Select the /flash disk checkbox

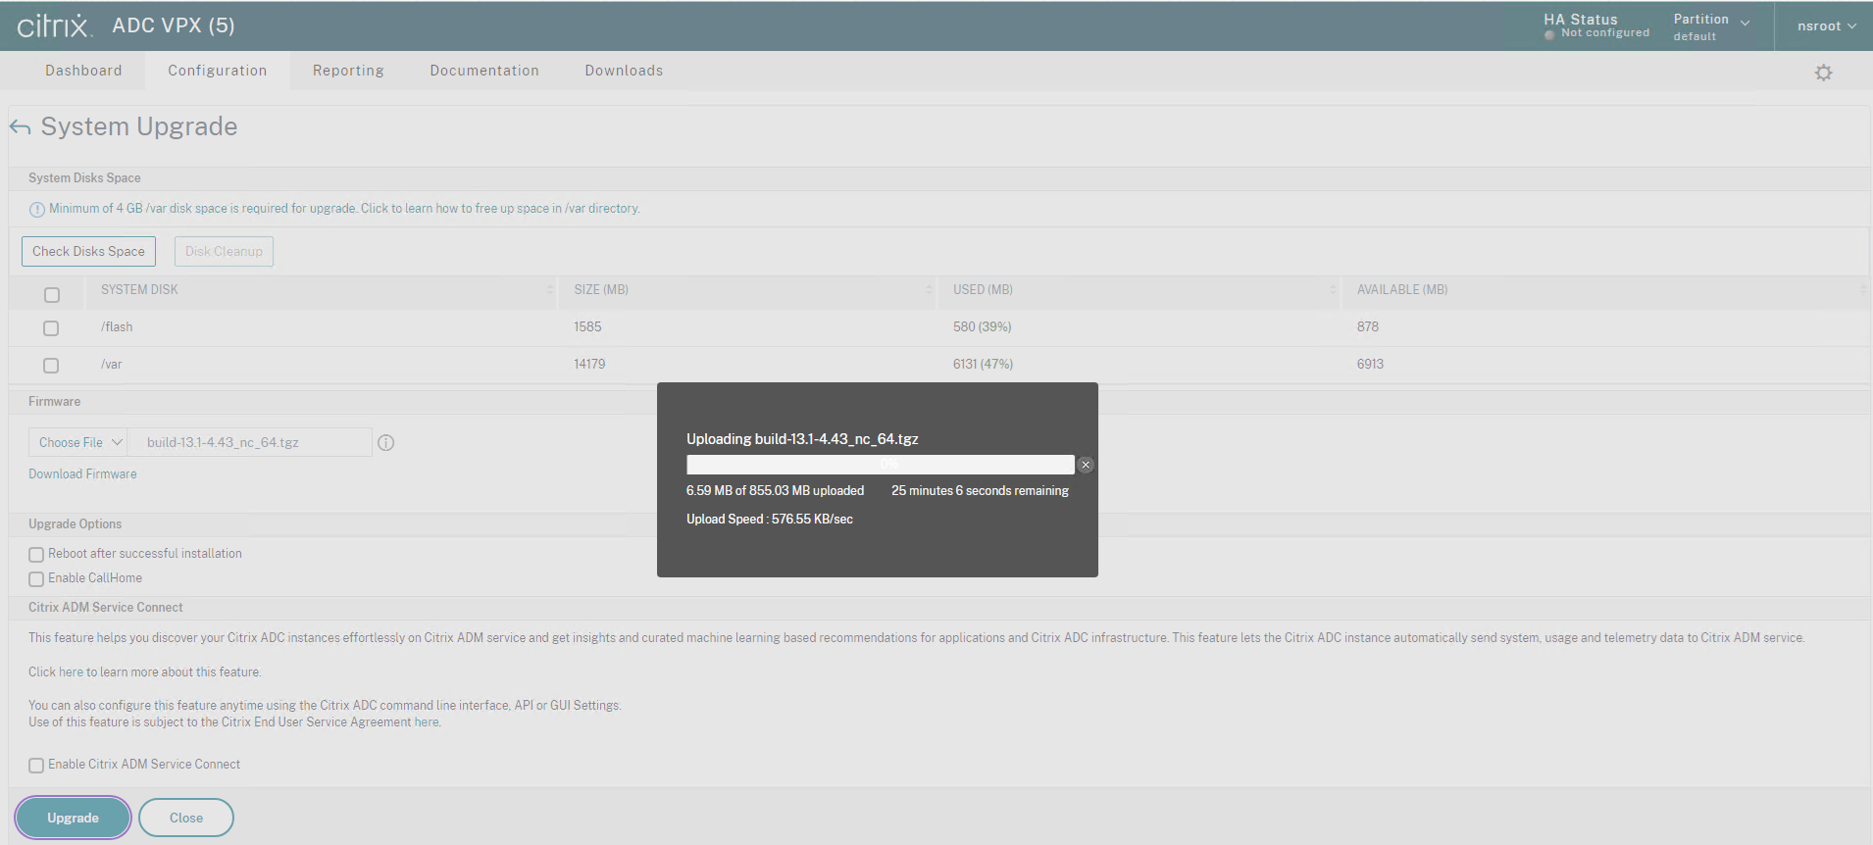click(51, 328)
